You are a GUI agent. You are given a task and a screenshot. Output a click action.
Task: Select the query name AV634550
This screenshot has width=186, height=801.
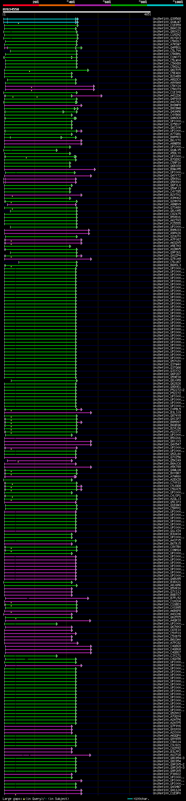[11, 9]
